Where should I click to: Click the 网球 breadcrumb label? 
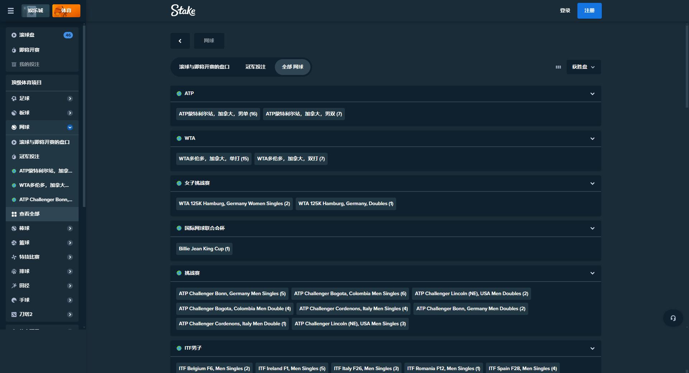(209, 41)
